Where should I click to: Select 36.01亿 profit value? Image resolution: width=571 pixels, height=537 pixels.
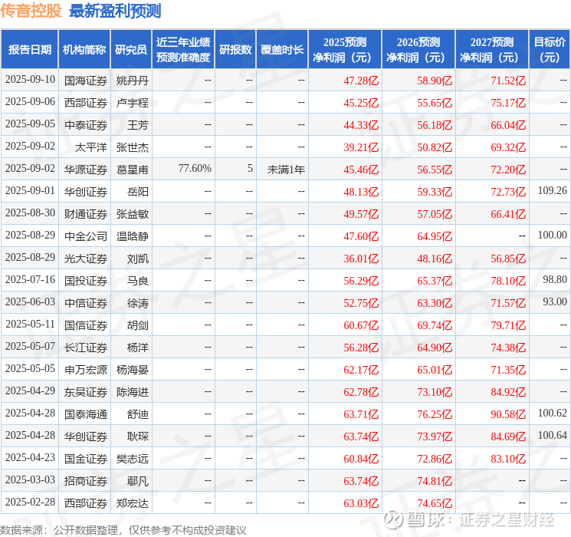[x=361, y=259]
